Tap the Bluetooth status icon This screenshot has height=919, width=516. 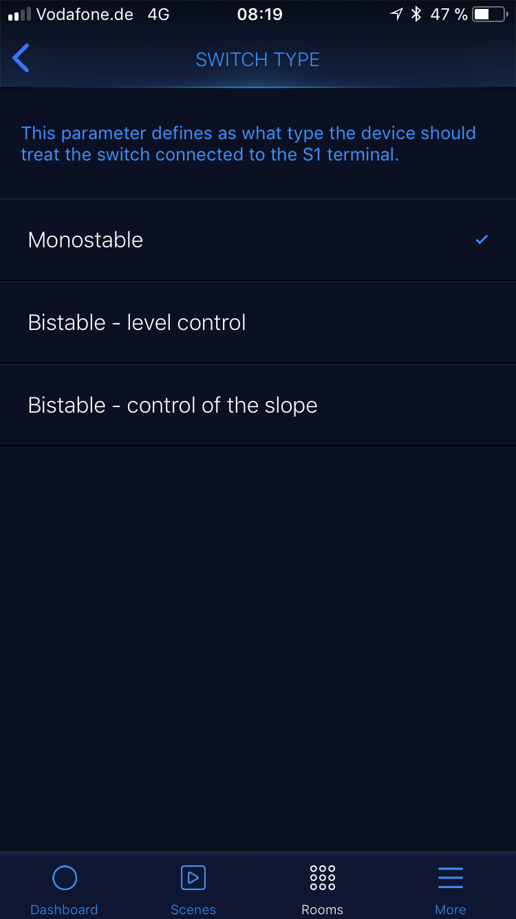click(x=416, y=14)
